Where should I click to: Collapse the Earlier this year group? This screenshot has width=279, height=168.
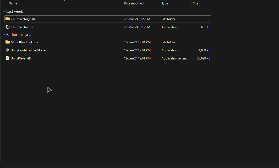click(4, 35)
